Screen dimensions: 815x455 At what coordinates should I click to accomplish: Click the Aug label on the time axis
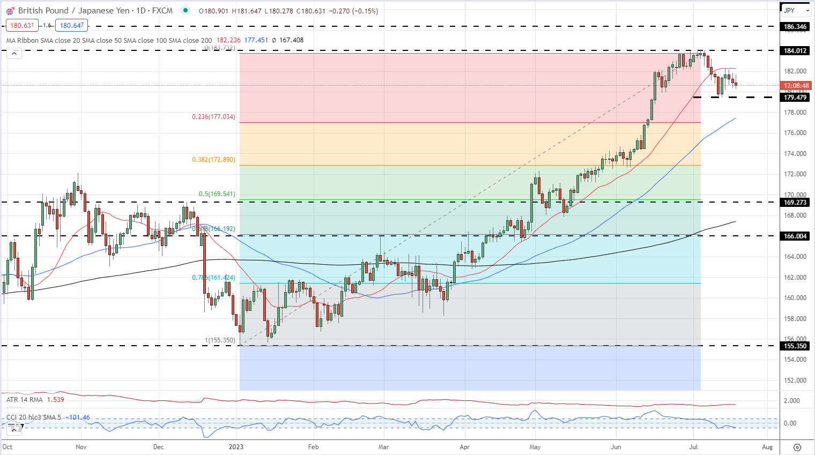767,446
